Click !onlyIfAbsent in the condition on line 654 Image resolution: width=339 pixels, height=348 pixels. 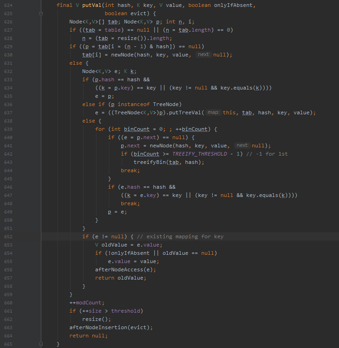[x=129, y=253]
